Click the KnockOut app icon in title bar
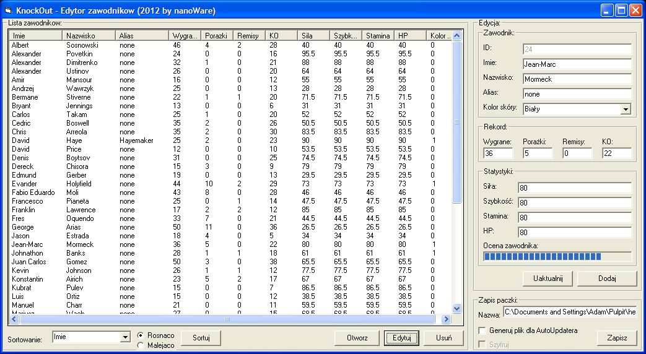This screenshot has height=354, width=646. [x=9, y=10]
